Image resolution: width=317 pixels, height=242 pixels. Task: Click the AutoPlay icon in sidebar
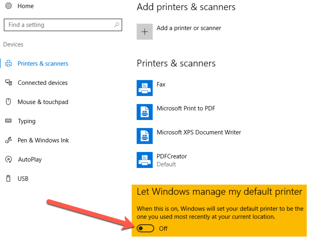(x=8, y=159)
